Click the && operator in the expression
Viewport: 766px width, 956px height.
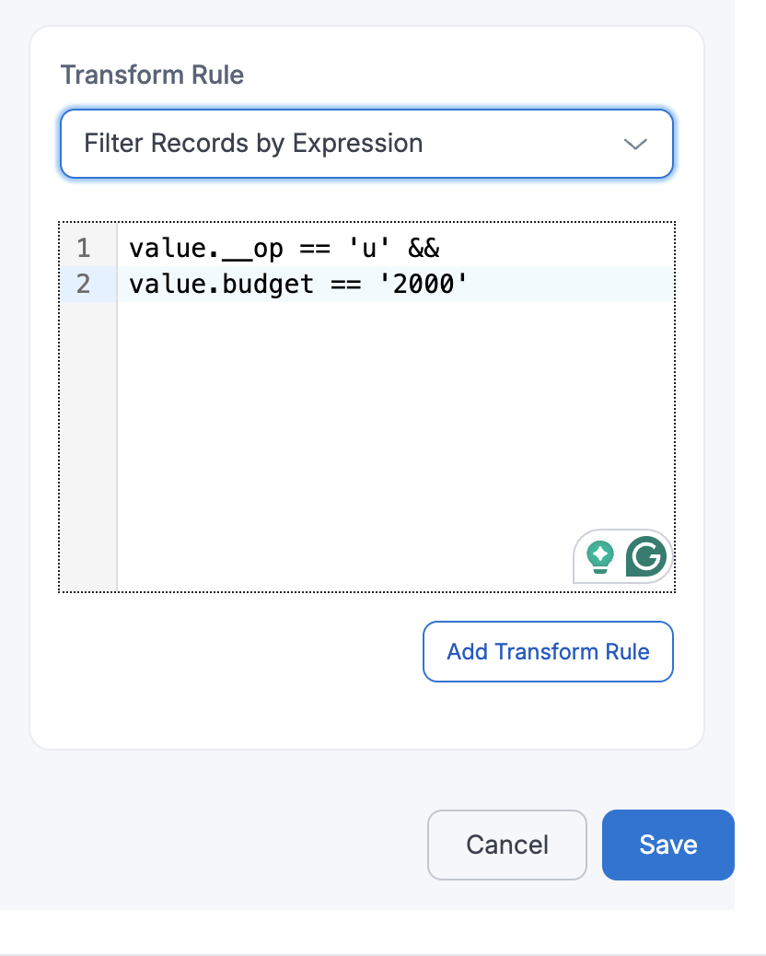[426, 249]
